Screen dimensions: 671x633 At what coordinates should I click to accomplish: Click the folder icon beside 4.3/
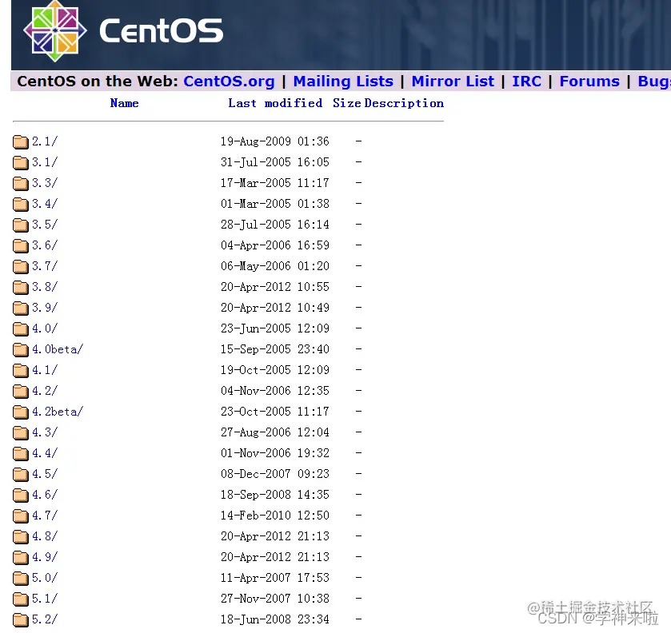(21, 433)
